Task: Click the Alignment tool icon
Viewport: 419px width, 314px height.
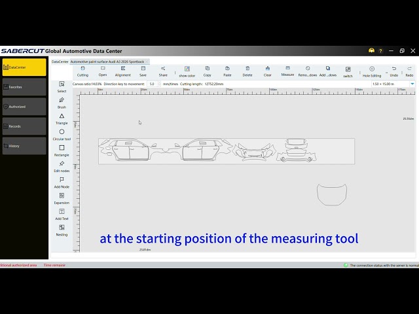Action: [x=122, y=71]
